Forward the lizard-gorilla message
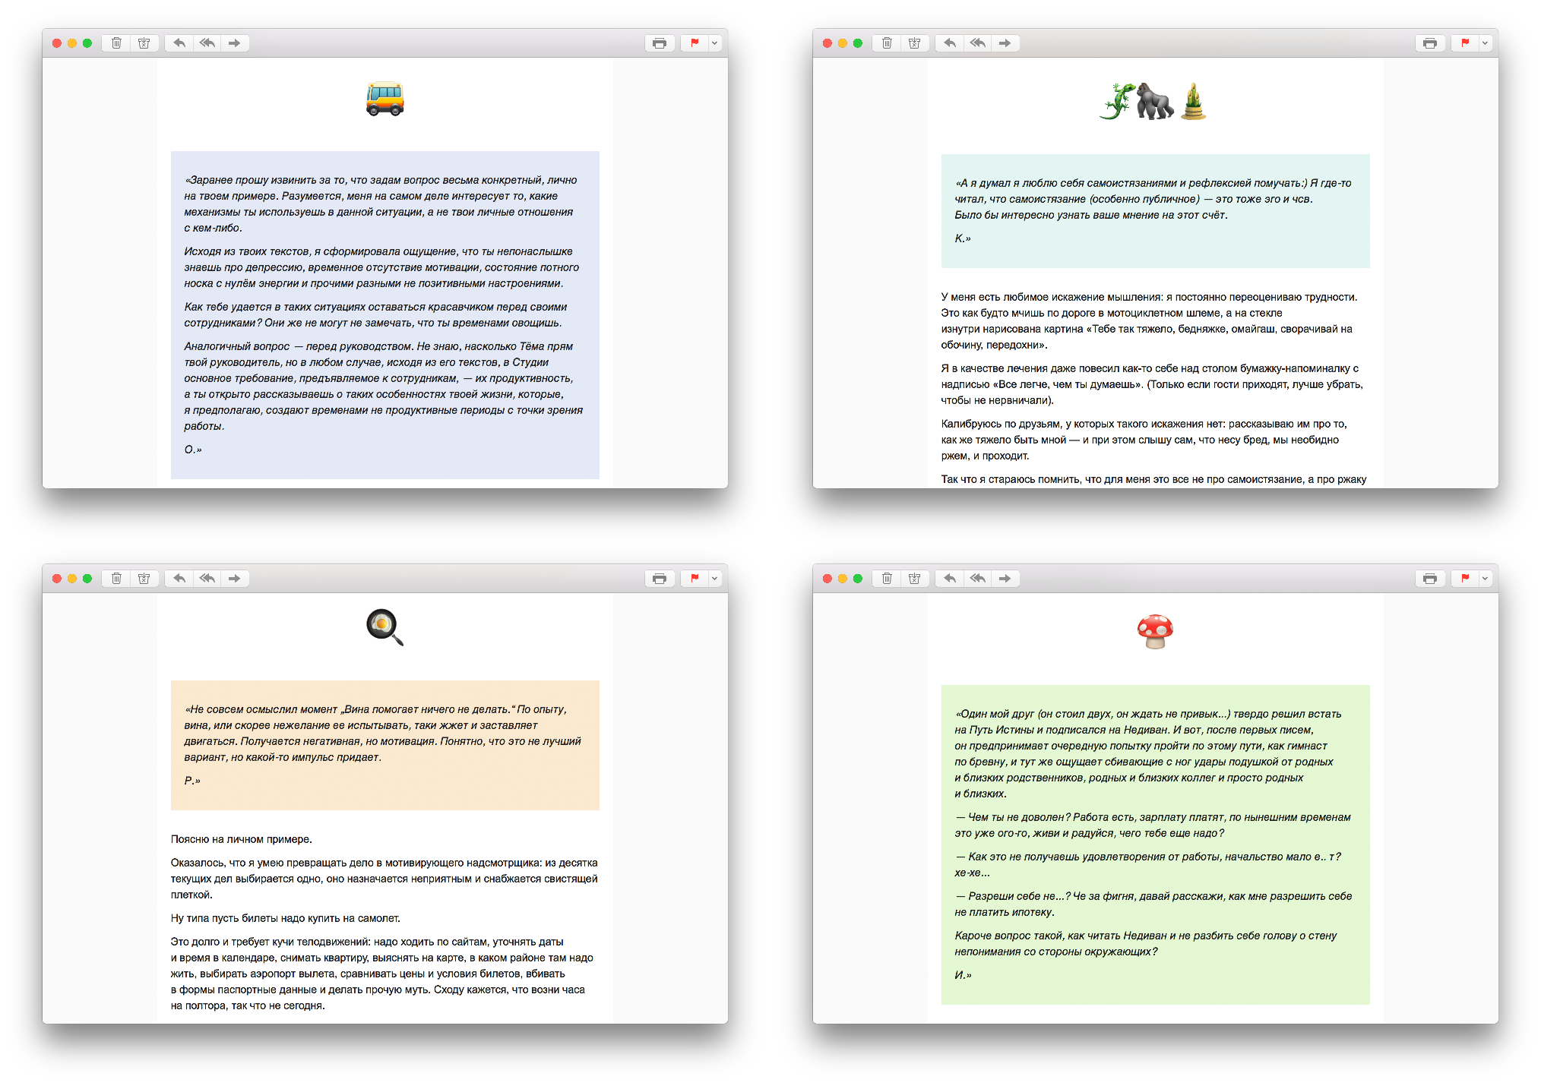The width and height of the screenshot is (1541, 1089). coord(1005,43)
